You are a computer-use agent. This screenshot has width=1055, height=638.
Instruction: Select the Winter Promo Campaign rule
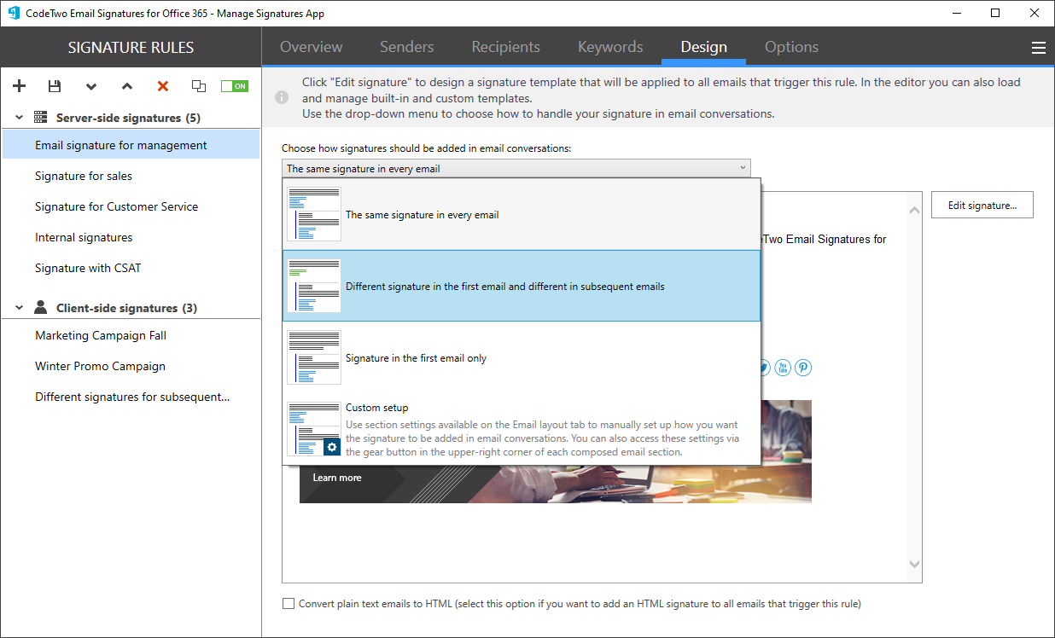[x=99, y=365]
